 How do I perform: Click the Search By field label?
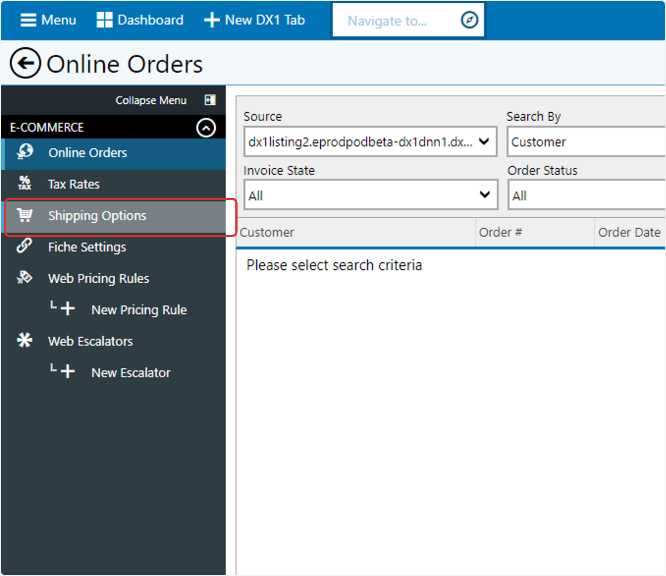point(534,117)
